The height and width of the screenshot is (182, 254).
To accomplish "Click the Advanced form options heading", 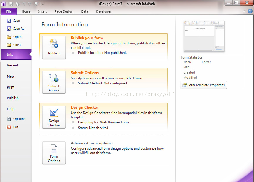I will (x=92, y=143).
